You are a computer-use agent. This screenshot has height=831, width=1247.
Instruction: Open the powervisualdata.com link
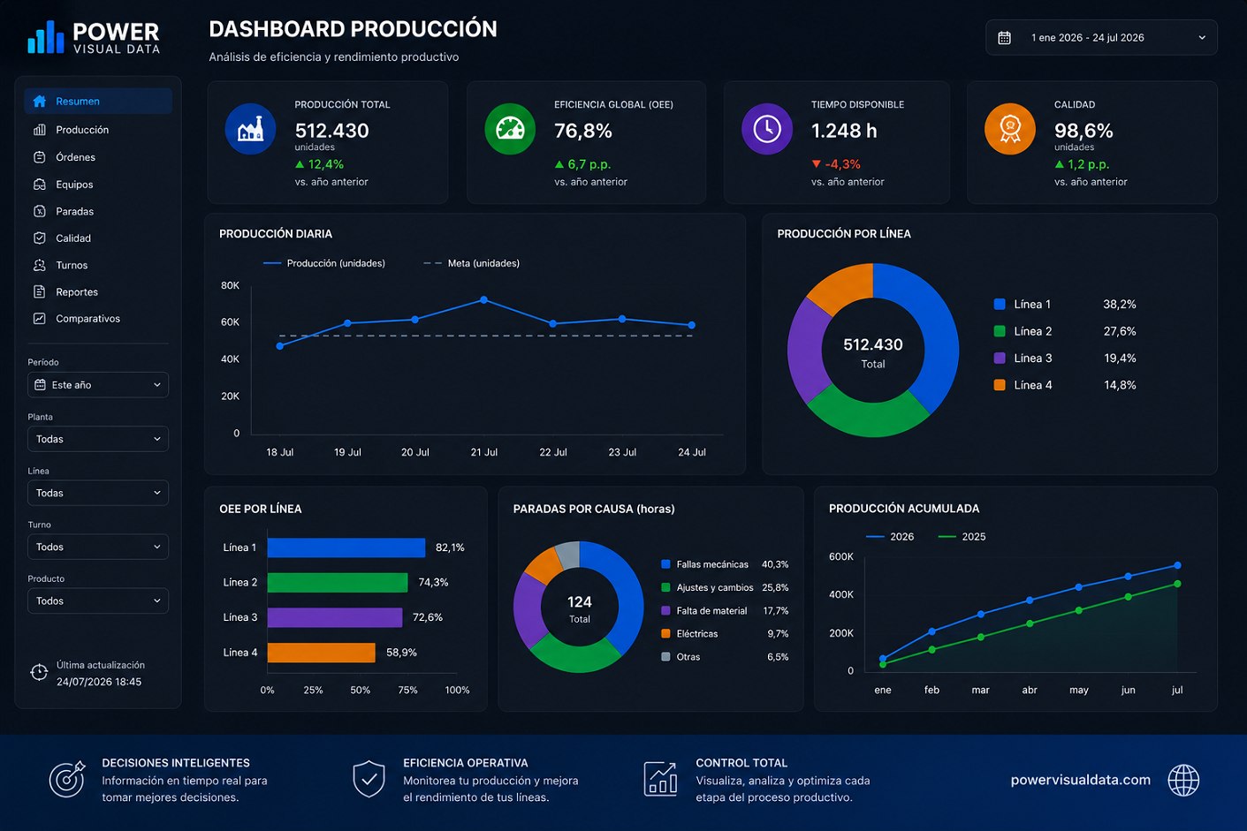[x=1080, y=780]
